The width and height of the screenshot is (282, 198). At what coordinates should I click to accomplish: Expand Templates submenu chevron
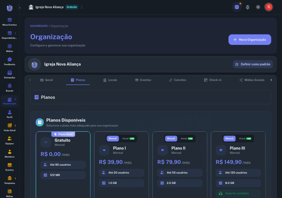pyautogui.click(x=15, y=178)
